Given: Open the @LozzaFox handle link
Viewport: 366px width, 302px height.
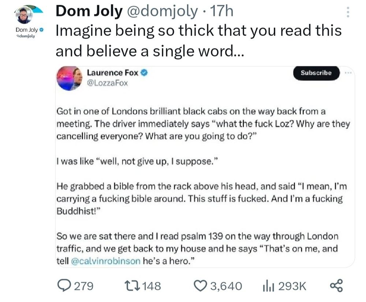Looking at the screenshot, I should tap(107, 83).
